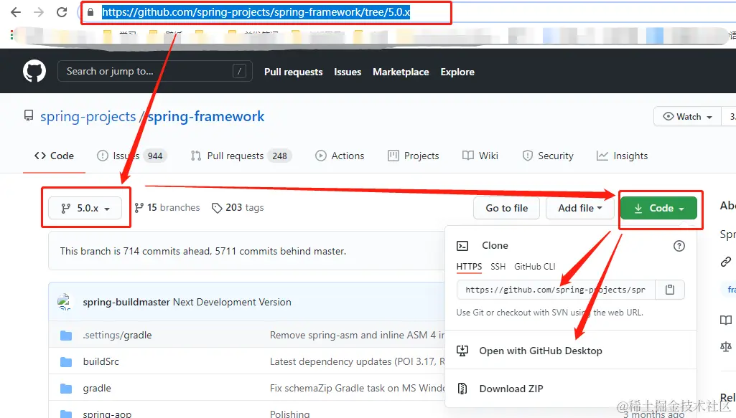The height and width of the screenshot is (418, 736).
Task: Open Pull requests in the top navigation
Action: tap(294, 72)
